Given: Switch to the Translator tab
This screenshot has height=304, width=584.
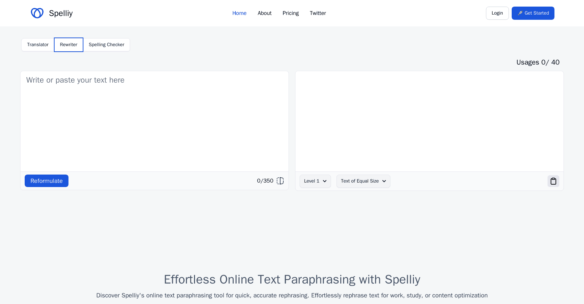Looking at the screenshot, I should [x=38, y=45].
